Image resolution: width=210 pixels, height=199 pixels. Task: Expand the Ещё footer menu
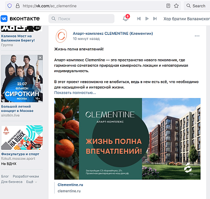31,182
